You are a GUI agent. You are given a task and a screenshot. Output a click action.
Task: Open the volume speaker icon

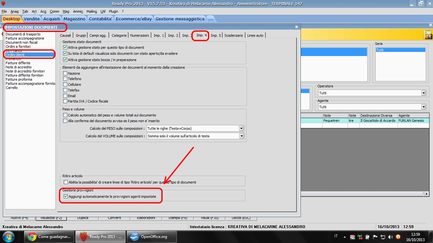coord(390,237)
